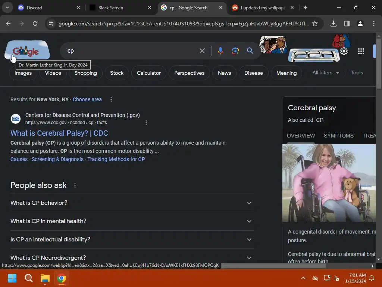
Task: Open the tab search dropdown arrow
Action: click(7, 7)
